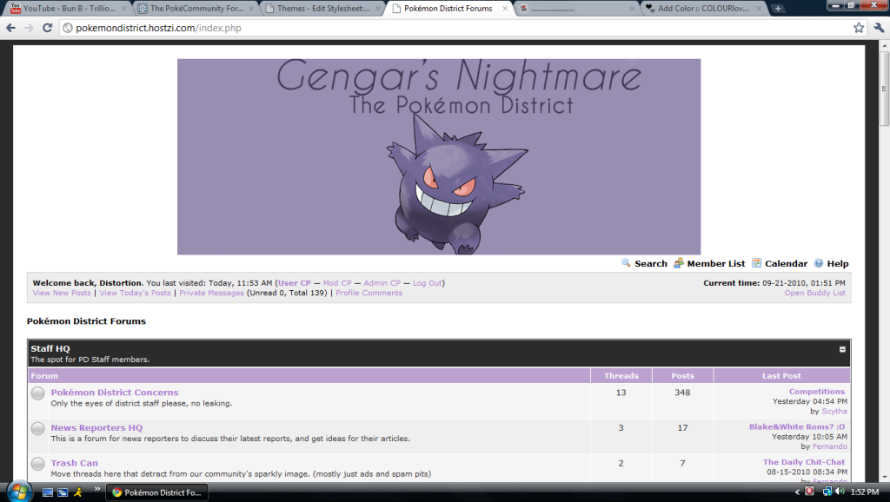890x502 pixels.
Task: Open the User CP link
Action: pos(294,283)
